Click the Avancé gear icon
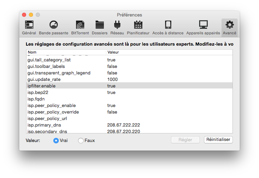Viewport: 259px width, 178px height. 230,25
